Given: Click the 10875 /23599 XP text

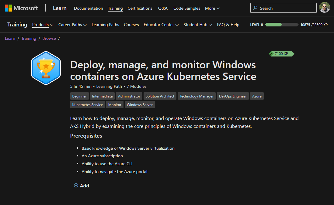Looking at the screenshot, I should pyautogui.click(x=314, y=25).
